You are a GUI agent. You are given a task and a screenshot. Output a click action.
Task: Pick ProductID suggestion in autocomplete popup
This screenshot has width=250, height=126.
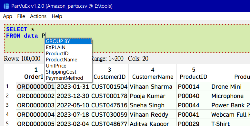click(68, 54)
